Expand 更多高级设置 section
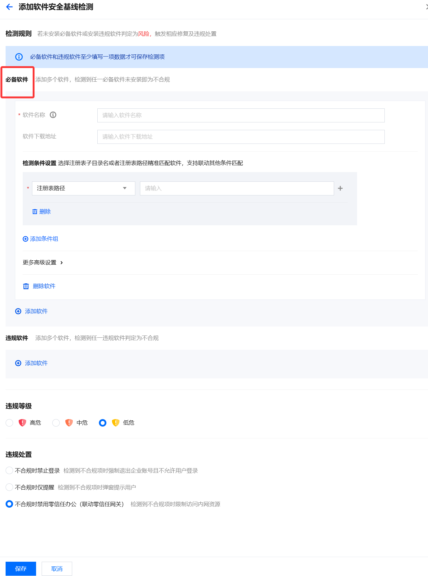Screen dimensions: 428x576 pos(43,263)
